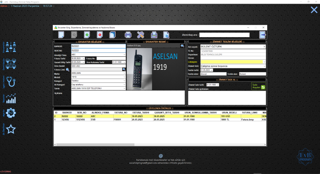320x174 pixels.
Task: Click the BARKOD input field
Action: (x=98, y=47)
